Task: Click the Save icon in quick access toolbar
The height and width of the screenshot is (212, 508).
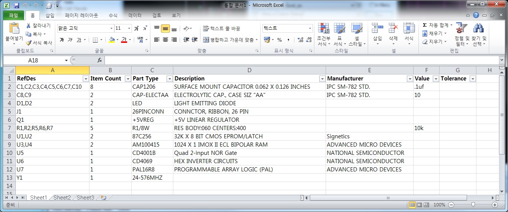Action: click(x=16, y=5)
